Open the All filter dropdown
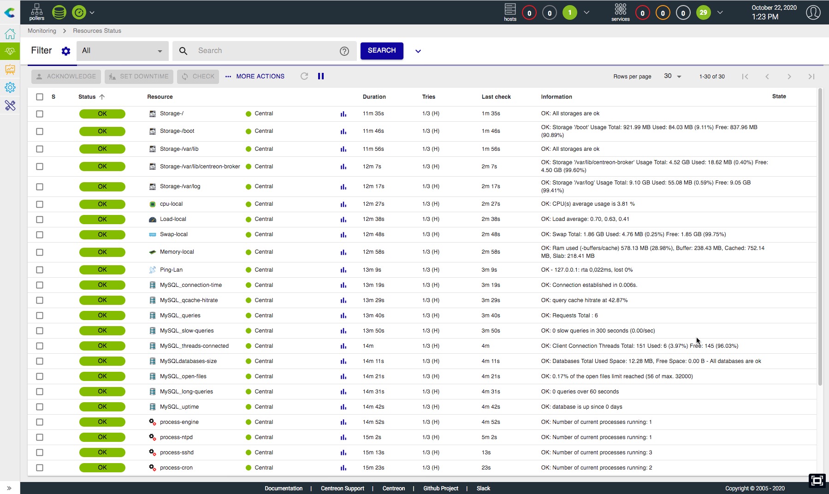 [122, 51]
